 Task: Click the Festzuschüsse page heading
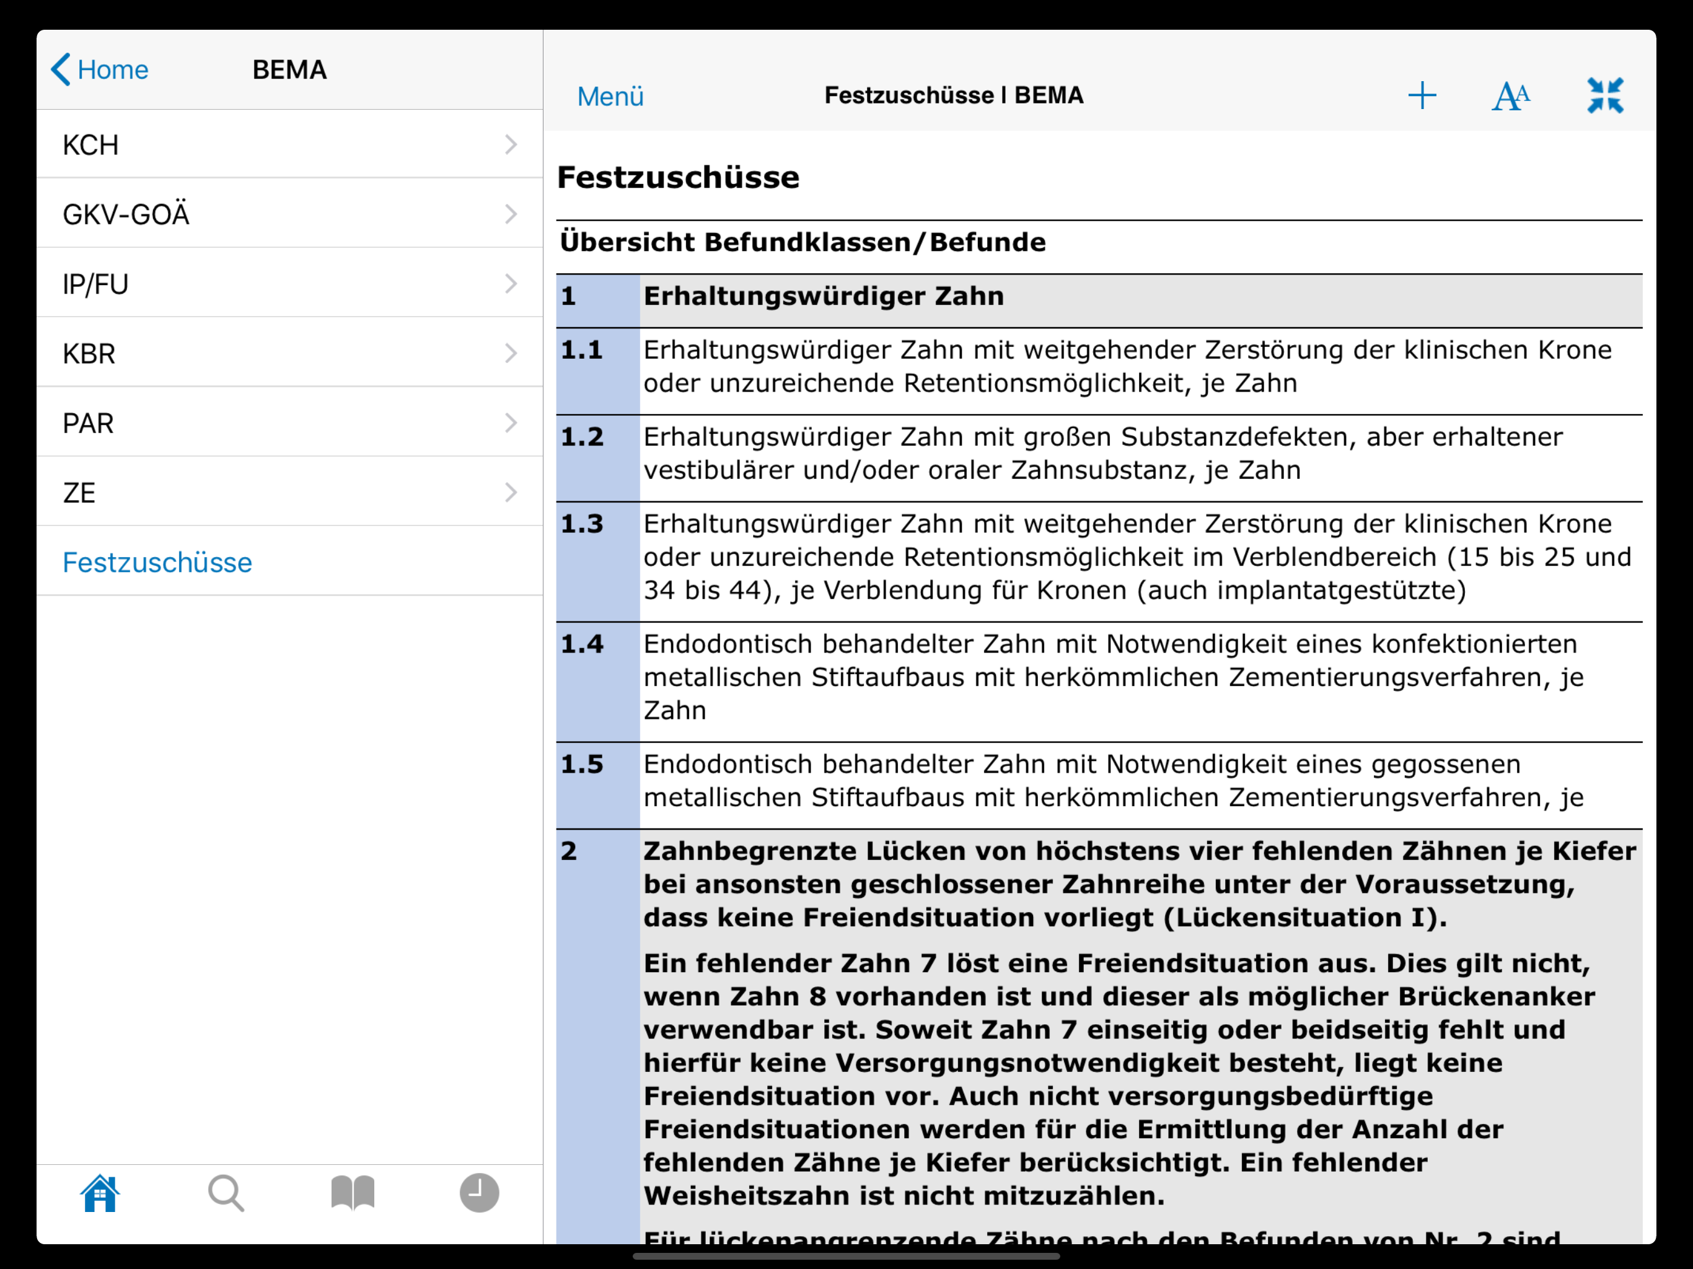pos(678,178)
